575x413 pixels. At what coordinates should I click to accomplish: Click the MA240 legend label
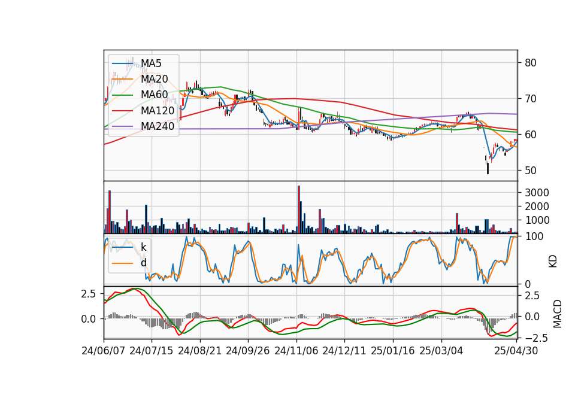click(x=158, y=126)
